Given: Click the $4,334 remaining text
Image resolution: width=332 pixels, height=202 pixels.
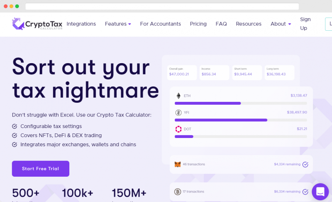Looking at the screenshot, I should 287,164.
